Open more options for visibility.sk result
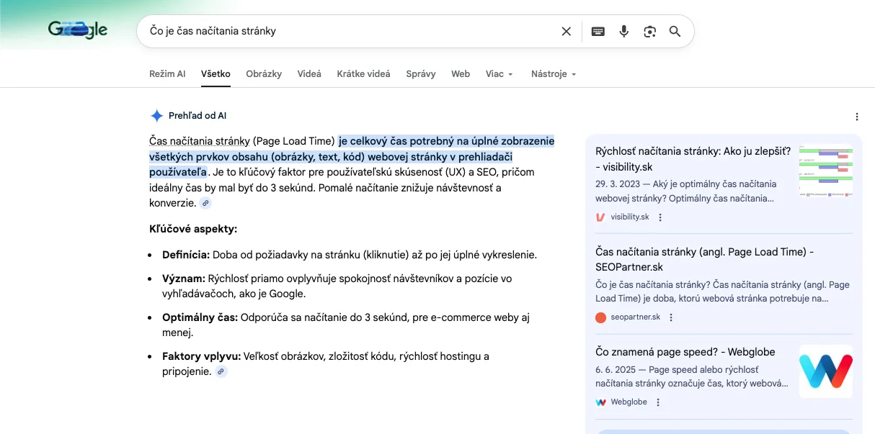The image size is (875, 434). [660, 217]
